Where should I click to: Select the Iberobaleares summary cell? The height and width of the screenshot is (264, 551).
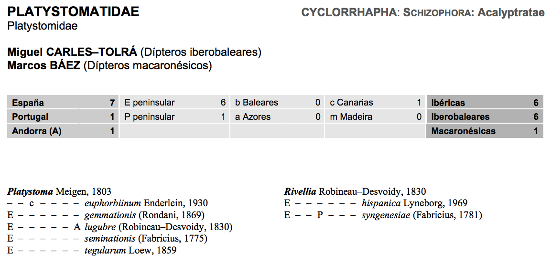[x=484, y=117]
